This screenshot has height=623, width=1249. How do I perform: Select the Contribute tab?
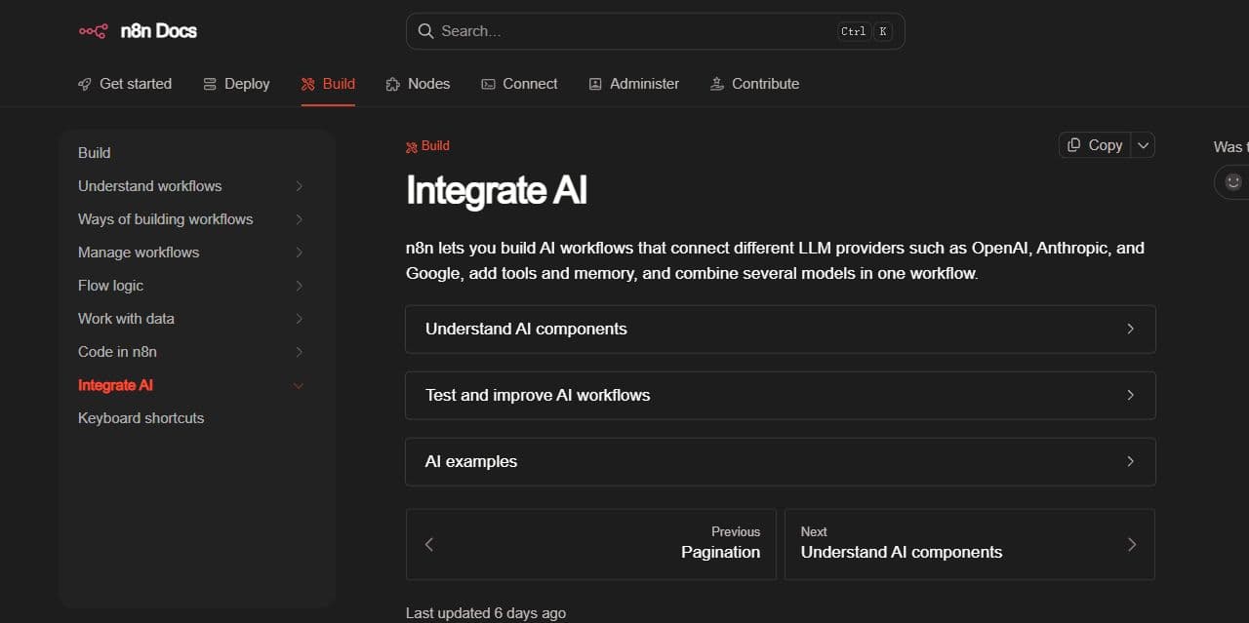coord(755,84)
